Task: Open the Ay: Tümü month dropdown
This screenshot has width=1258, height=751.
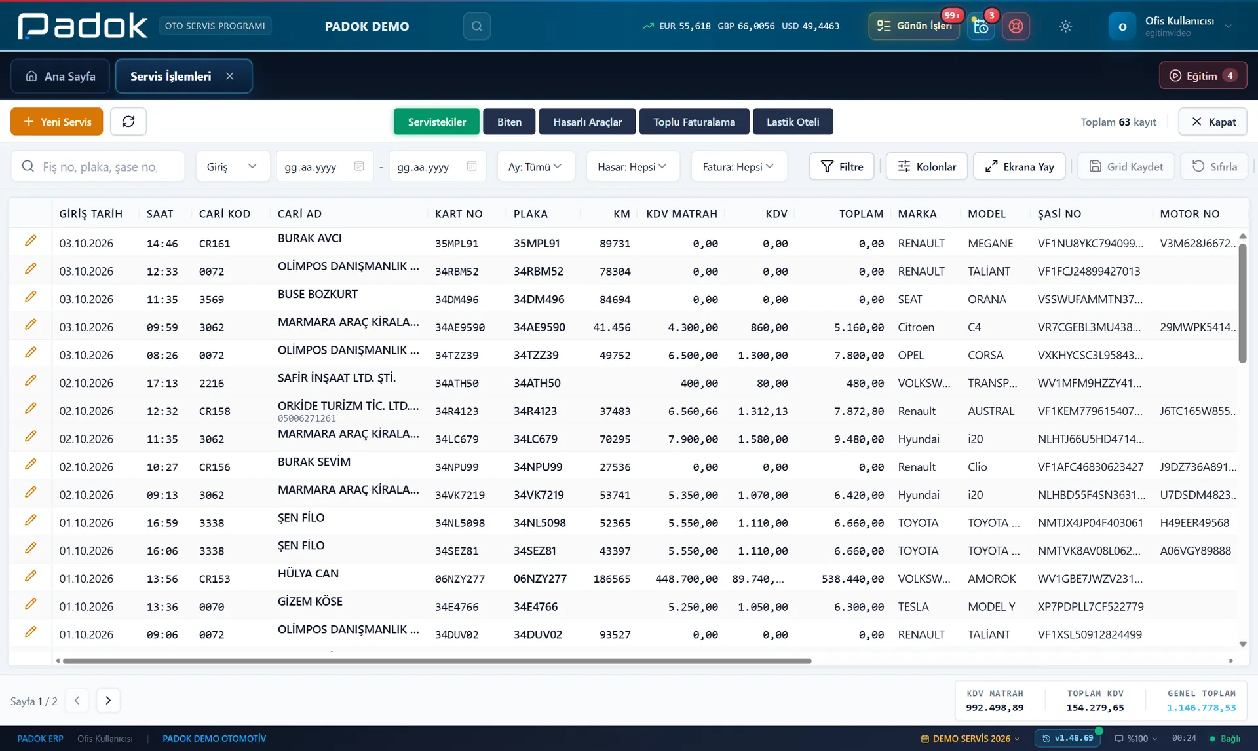Action: click(x=535, y=166)
